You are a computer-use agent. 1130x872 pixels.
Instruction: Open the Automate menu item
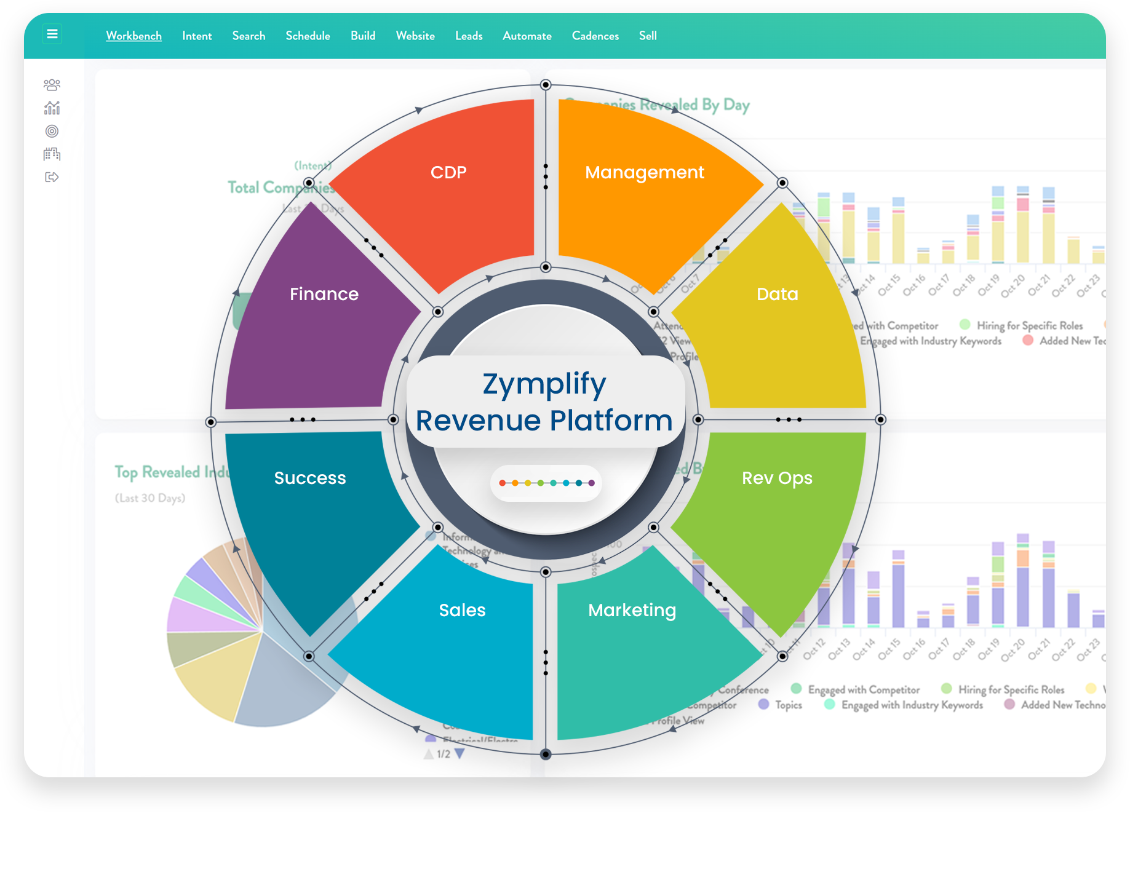[x=527, y=36]
